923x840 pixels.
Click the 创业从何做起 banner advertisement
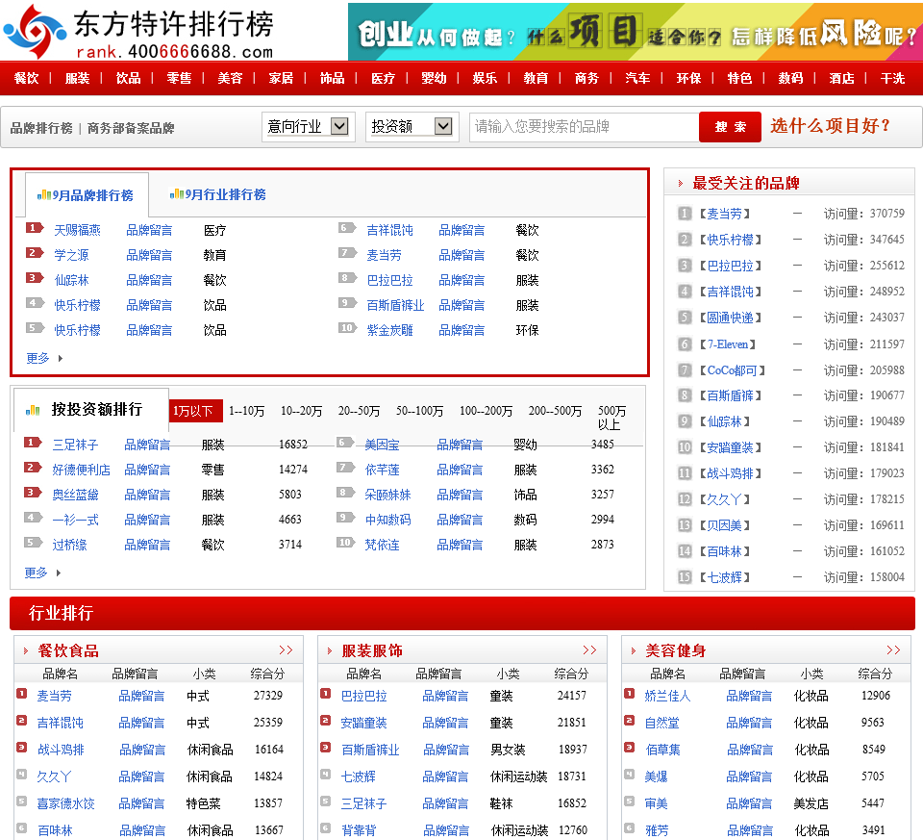point(635,34)
